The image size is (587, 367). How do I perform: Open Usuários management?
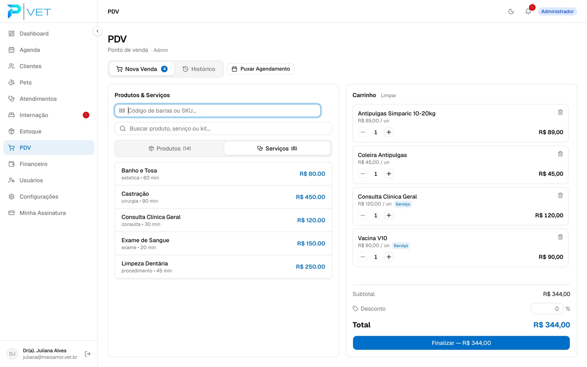point(49,180)
